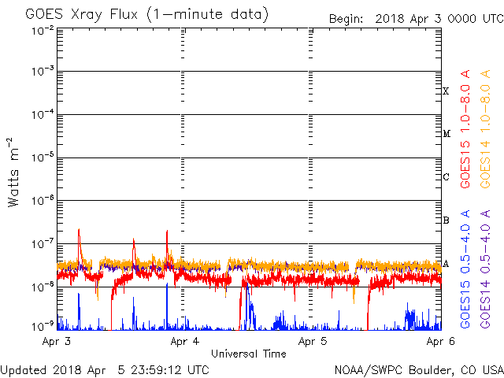Image resolution: width=504 pixels, height=378 pixels.
Task: Select the blue GOES15 0.5-4.0 A legend label
Action: click(x=465, y=269)
